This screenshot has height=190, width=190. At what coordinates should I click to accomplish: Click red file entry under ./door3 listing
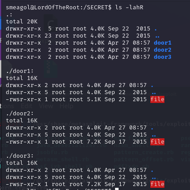pyautogui.click(x=157, y=184)
